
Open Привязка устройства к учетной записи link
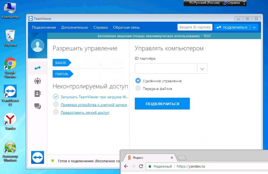(94, 105)
